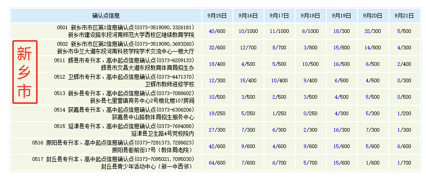Click the 12 link for 0512 on 9月15日
Viewport: 426px width, 181px height.
coord(212,80)
